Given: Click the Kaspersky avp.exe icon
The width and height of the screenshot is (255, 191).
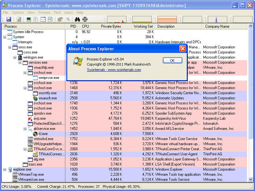Looking at the screenshot, I should tap(30, 118).
